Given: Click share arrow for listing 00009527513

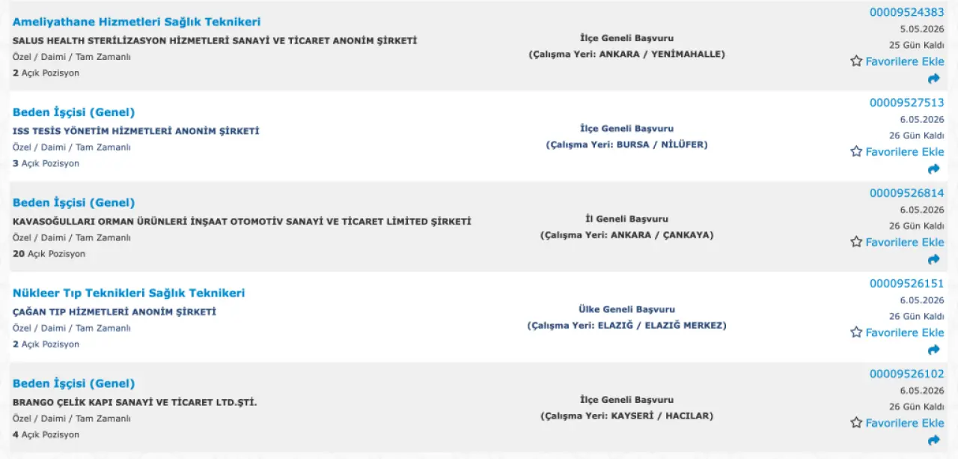Looking at the screenshot, I should point(933,169).
